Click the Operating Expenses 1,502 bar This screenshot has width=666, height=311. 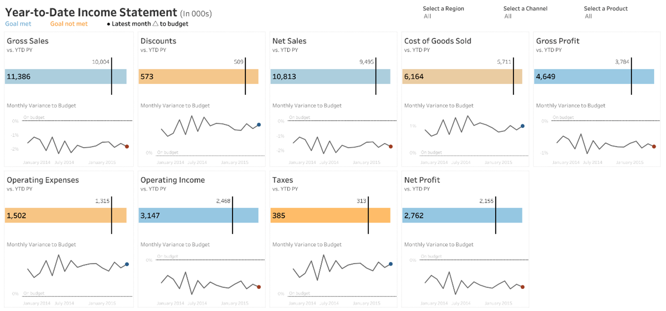66,215
